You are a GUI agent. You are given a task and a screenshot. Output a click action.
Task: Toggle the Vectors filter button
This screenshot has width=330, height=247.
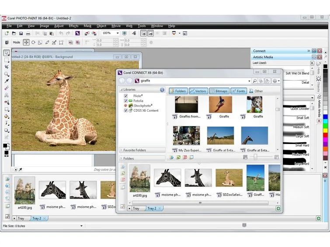pyautogui.click(x=198, y=91)
